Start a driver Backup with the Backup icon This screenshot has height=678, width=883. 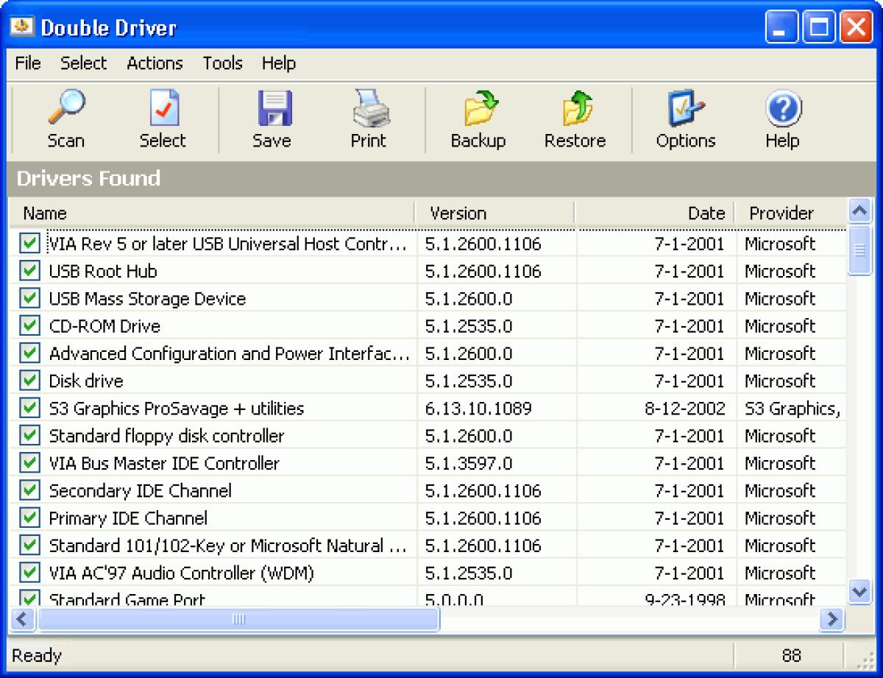click(478, 118)
